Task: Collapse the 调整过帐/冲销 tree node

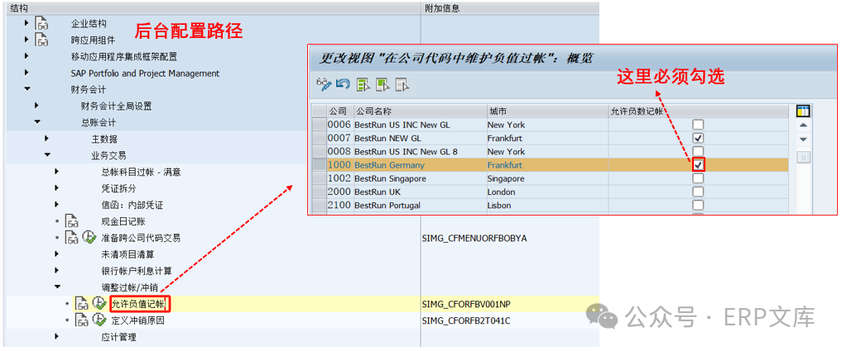Action: pyautogui.click(x=56, y=287)
